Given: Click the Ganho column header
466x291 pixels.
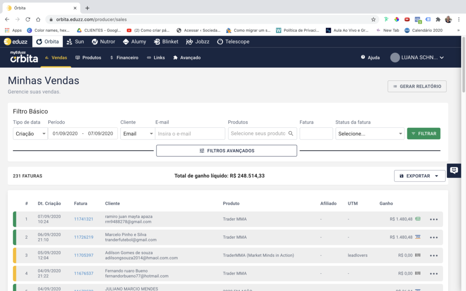Looking at the screenshot, I should click(x=386, y=203).
